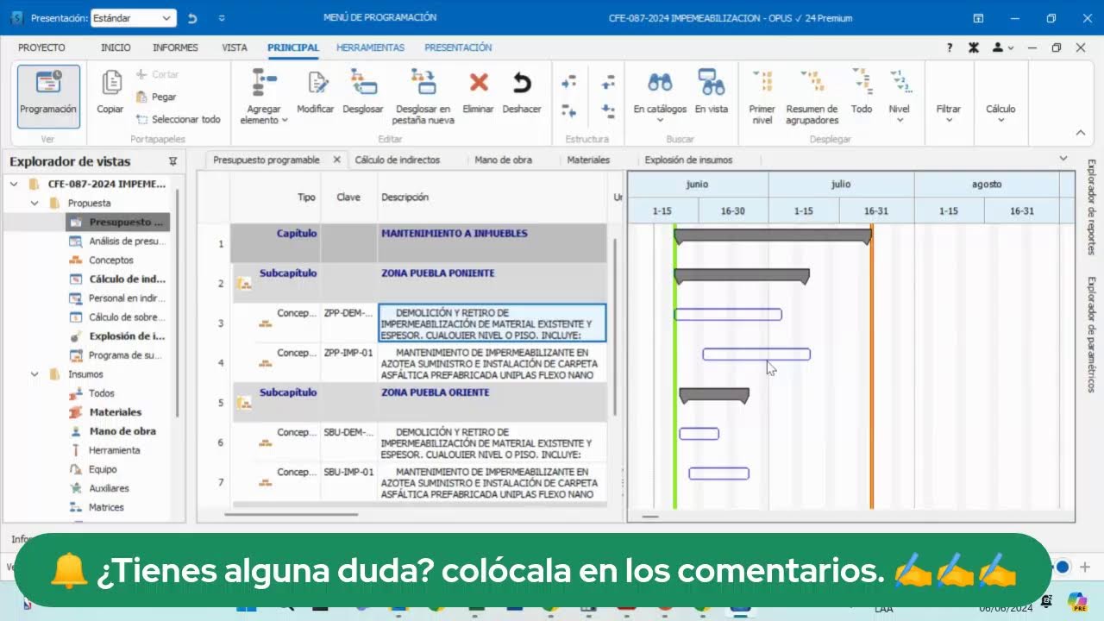This screenshot has height=621, width=1104.
Task: Click the Pegar clipboard button
Action: [x=156, y=97]
